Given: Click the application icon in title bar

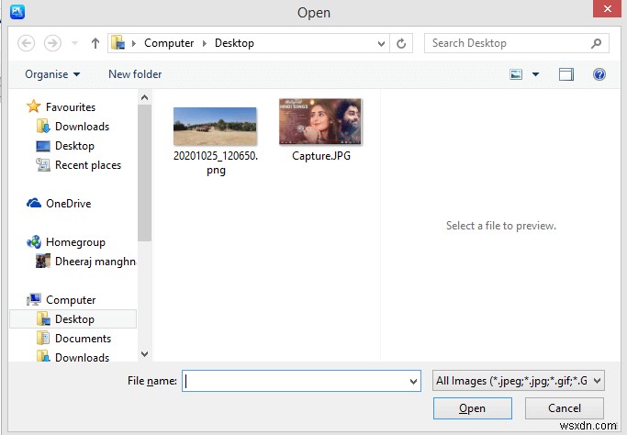Looking at the screenshot, I should tap(17, 11).
